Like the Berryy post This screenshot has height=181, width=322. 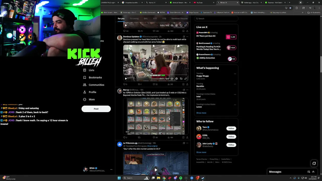pos(155,138)
